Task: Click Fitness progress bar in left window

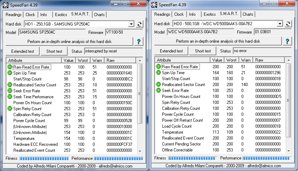Action: (x=44, y=158)
